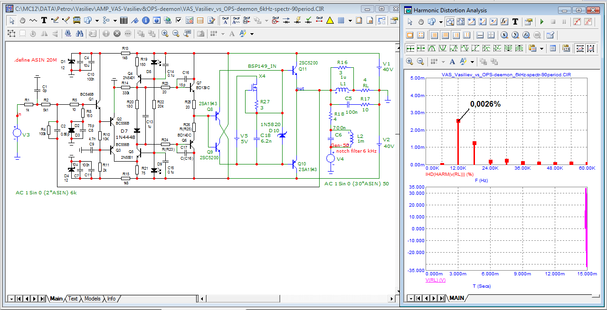Viewport: 607px width, 310px height.
Task: Click the yellow Bus mode icon
Action: (x=77, y=20)
